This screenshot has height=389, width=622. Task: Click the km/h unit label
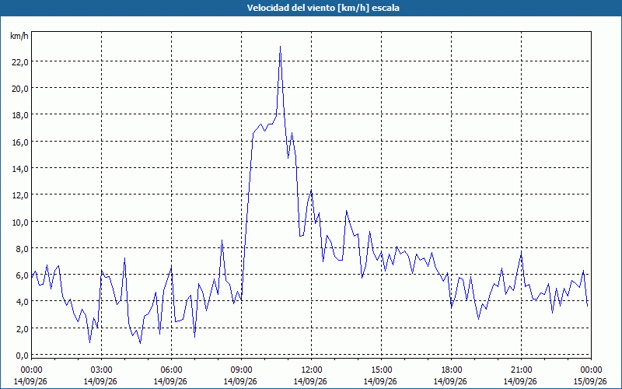(19, 36)
